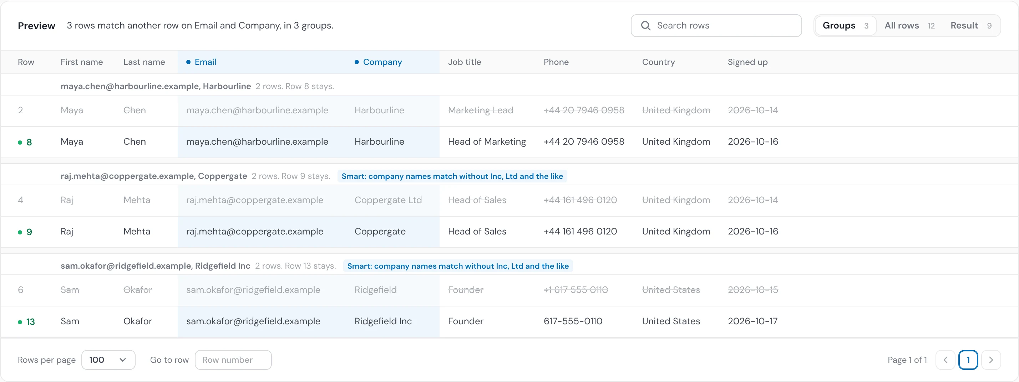Open the Rows per page dropdown

pyautogui.click(x=108, y=360)
